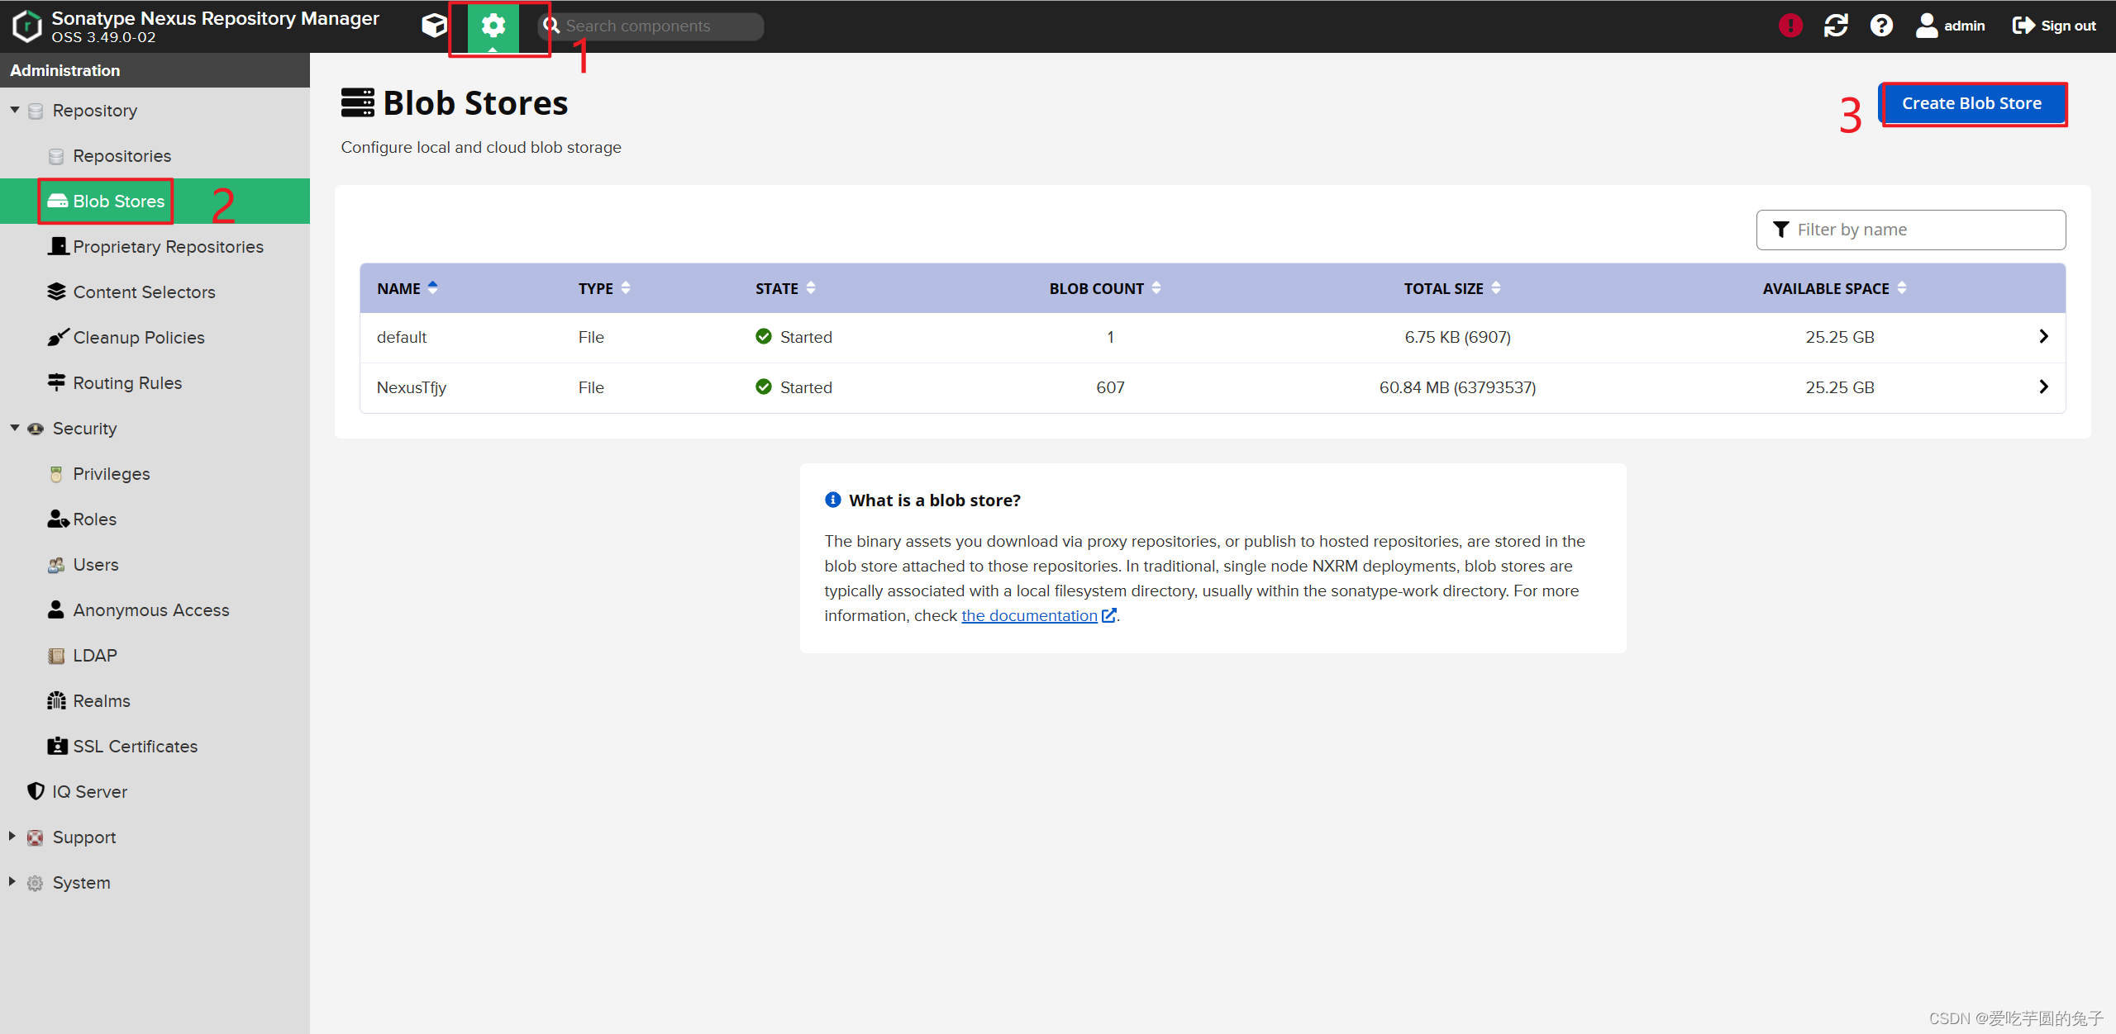Collapse the Repository tree section
2116x1034 pixels.
(x=14, y=110)
